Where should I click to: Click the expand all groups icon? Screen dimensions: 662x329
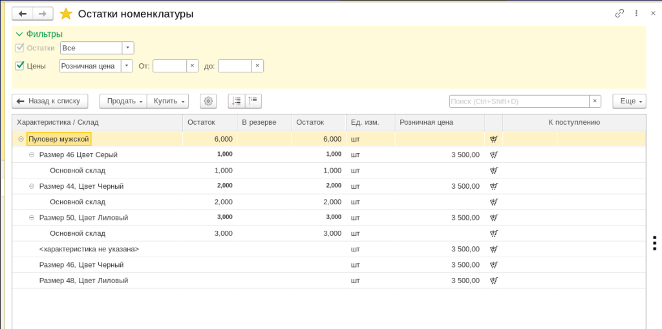tap(237, 101)
